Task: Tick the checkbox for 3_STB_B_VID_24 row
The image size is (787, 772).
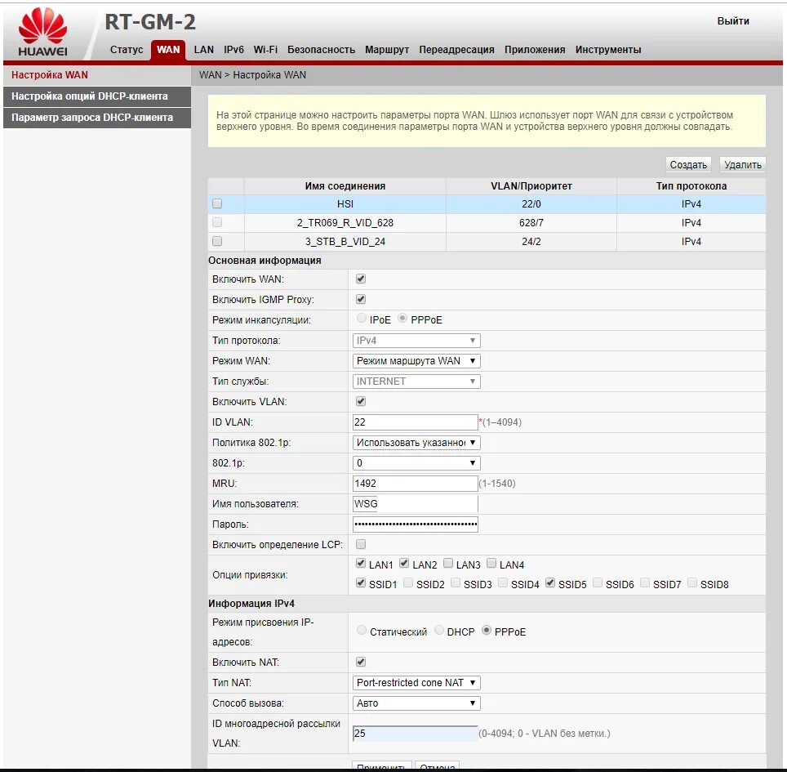Action: [217, 241]
